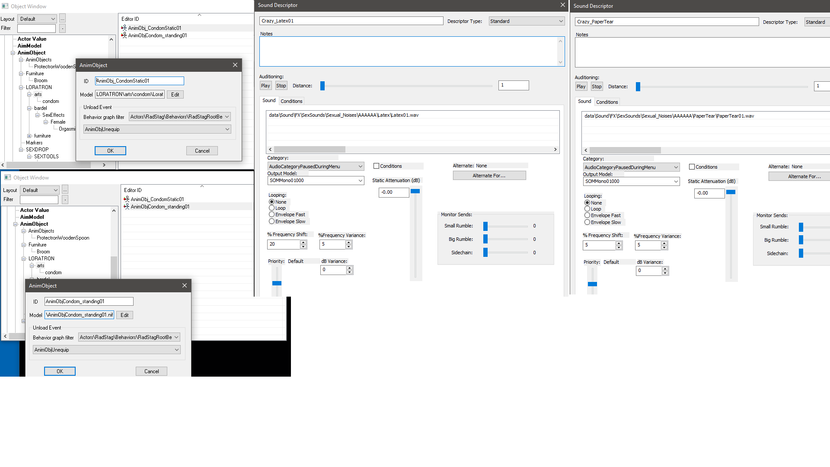
Task: Enable the Conditions checkbox in Crazy_PaperTear descriptor
Action: point(692,167)
